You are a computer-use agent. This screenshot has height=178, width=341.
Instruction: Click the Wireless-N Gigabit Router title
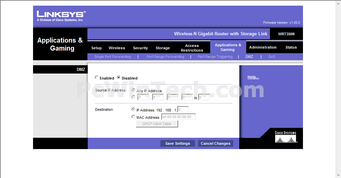[x=221, y=34]
